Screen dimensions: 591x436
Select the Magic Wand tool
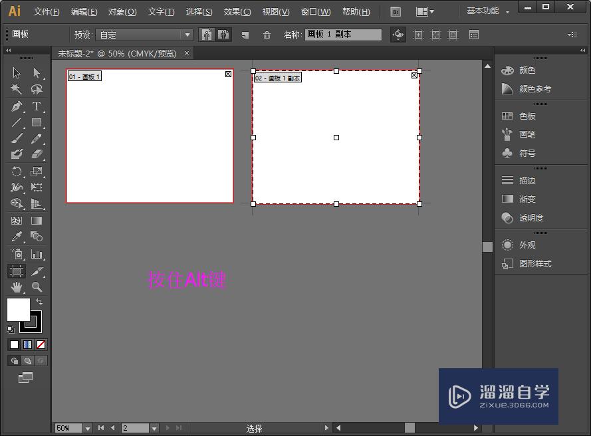16,89
